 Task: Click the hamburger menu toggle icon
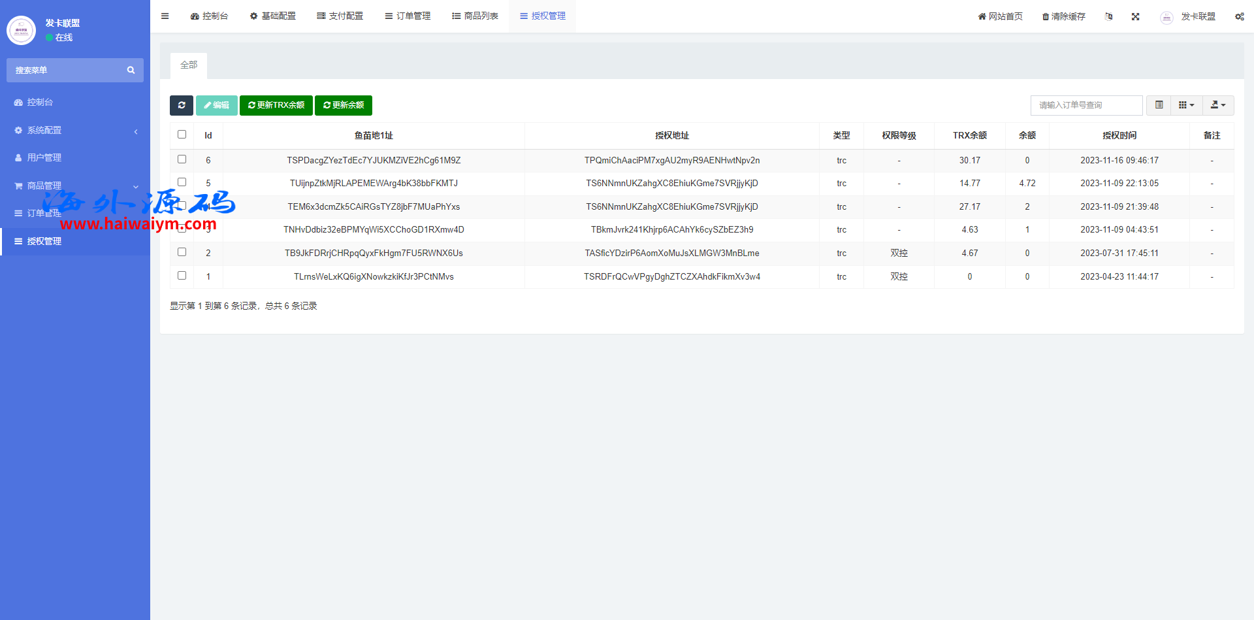click(165, 16)
